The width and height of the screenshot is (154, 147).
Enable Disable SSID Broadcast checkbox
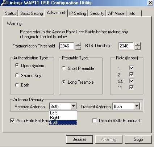pos(95,121)
